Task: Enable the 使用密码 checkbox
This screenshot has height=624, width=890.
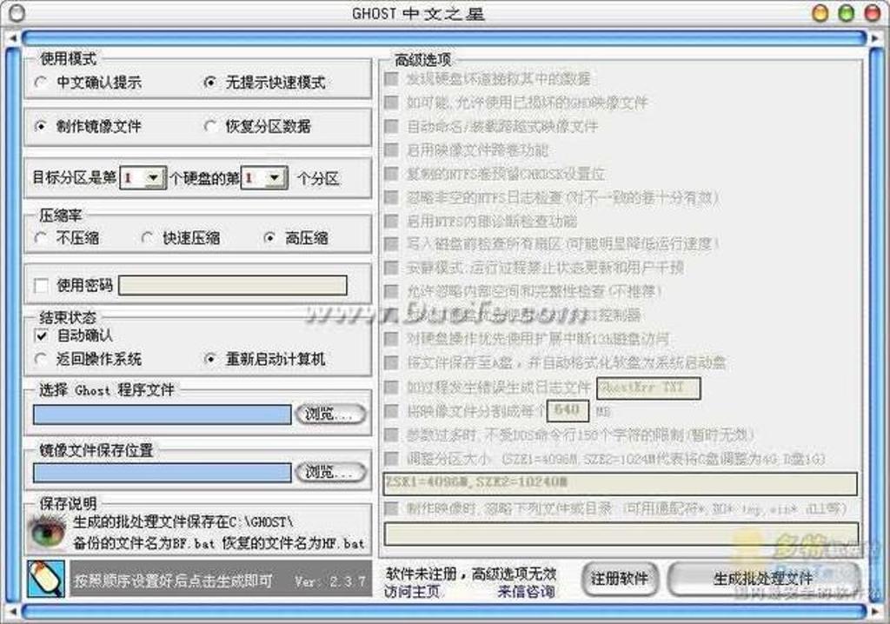Action: 41,286
